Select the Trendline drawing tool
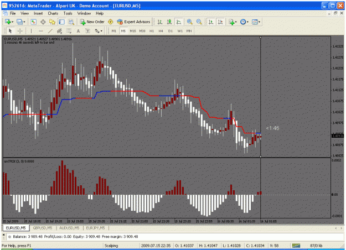The width and height of the screenshot is (346, 250). point(50,31)
